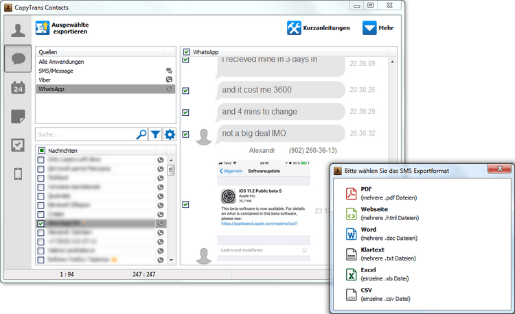
Task: Click the Viber app icon in Quellen
Action: (x=169, y=80)
